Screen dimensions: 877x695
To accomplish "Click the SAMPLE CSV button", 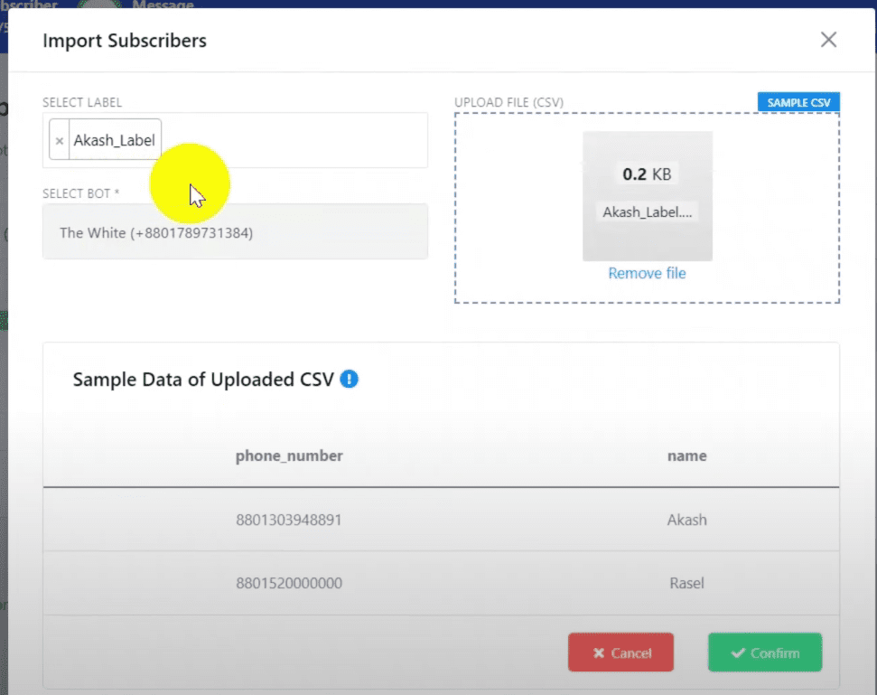I will 798,102.
